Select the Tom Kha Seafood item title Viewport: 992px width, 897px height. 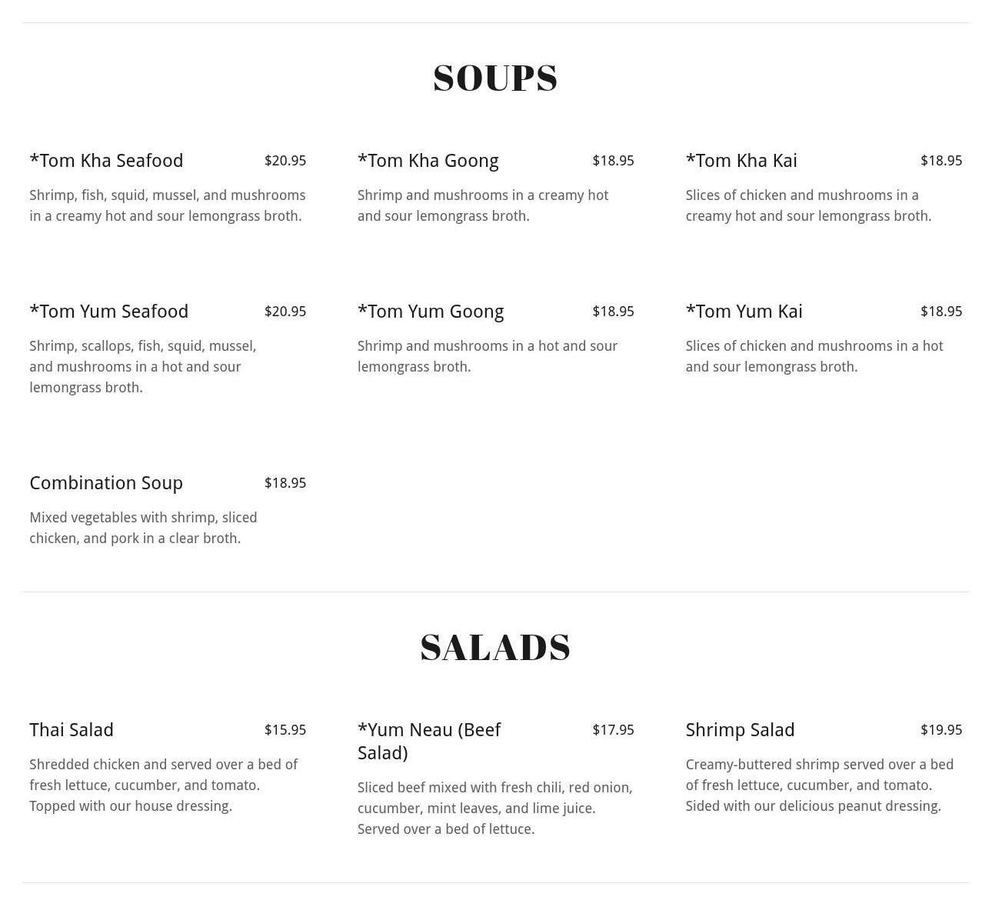(106, 161)
